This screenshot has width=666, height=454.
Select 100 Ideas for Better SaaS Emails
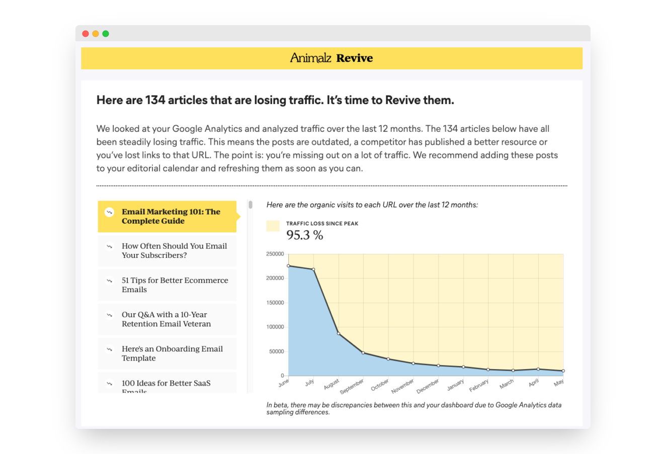[167, 383]
